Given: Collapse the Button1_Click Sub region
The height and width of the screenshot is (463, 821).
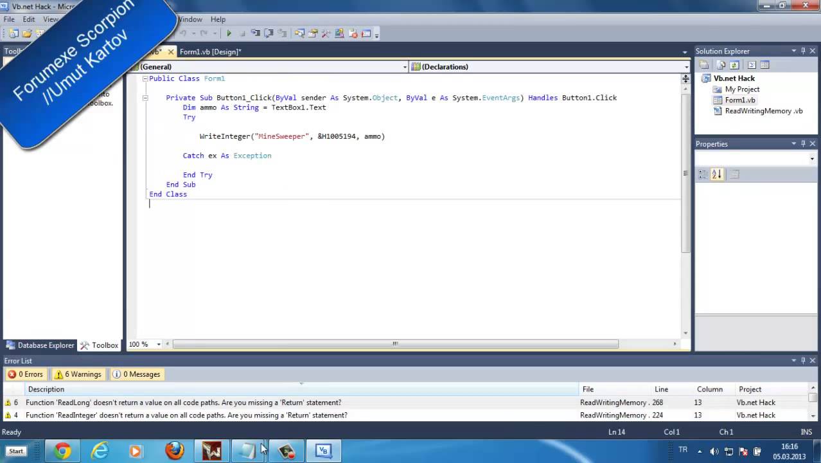Looking at the screenshot, I should pos(145,98).
